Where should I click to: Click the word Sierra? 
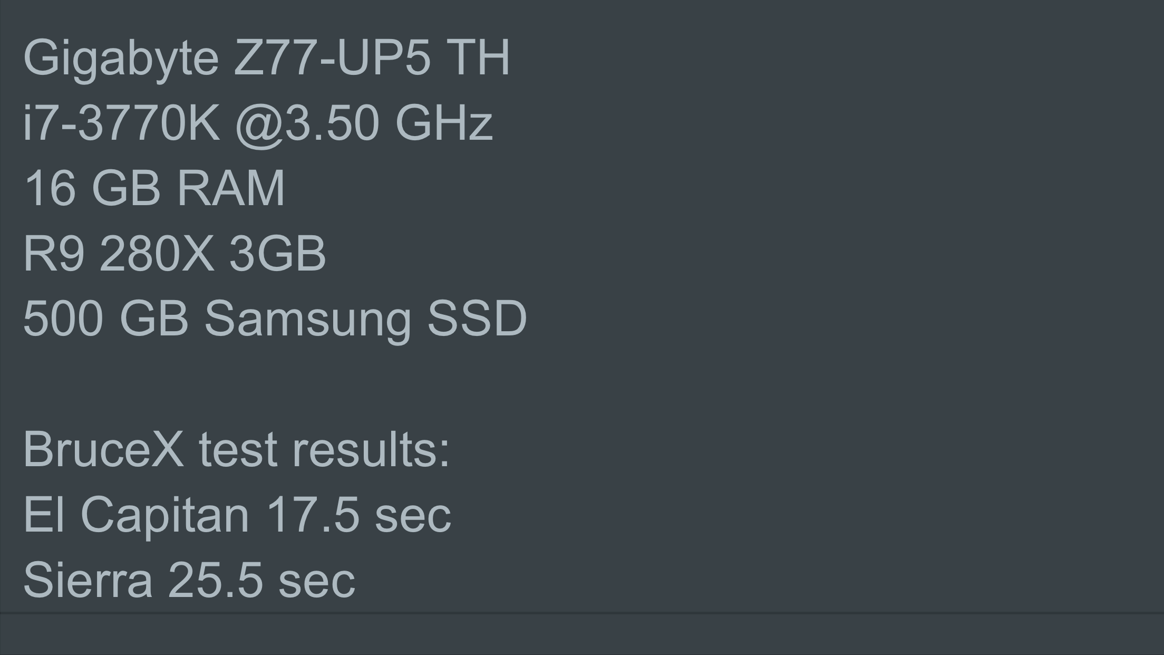pos(88,579)
